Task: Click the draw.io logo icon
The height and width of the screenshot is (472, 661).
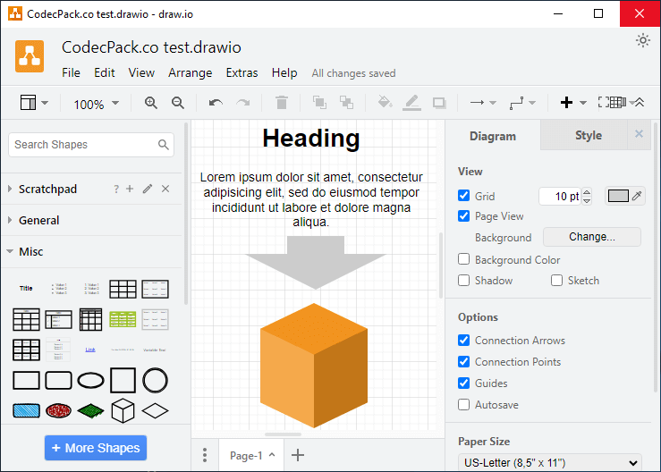Action: tap(30, 56)
